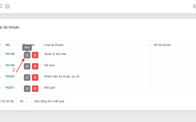Click the edit (Sửa) icon for R0198
The height and width of the screenshot is (122, 196).
[x=27, y=55]
